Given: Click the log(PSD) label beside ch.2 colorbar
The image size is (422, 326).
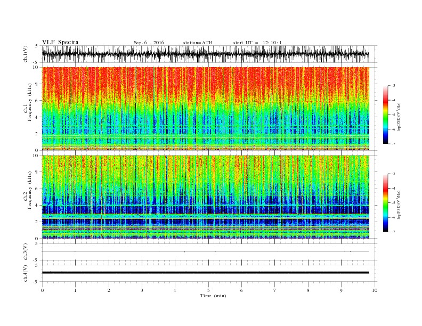Looking at the screenshot, I should (399, 205).
